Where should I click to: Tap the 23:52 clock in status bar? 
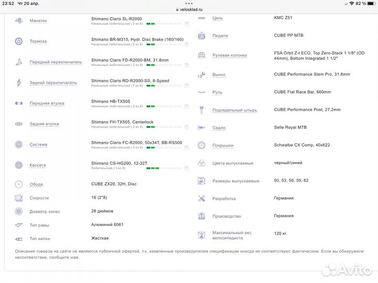click(8, 3)
